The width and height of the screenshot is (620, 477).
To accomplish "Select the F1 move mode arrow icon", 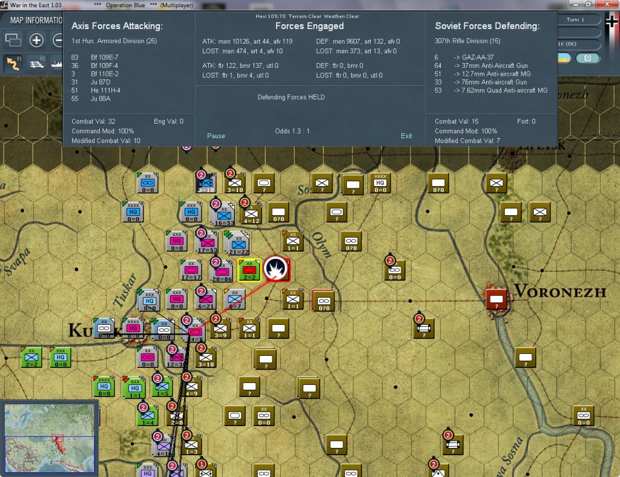I will tap(13, 63).
